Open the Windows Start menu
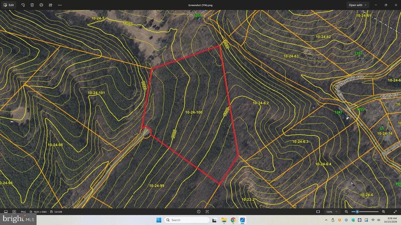This screenshot has width=401, height=225. coord(159,220)
